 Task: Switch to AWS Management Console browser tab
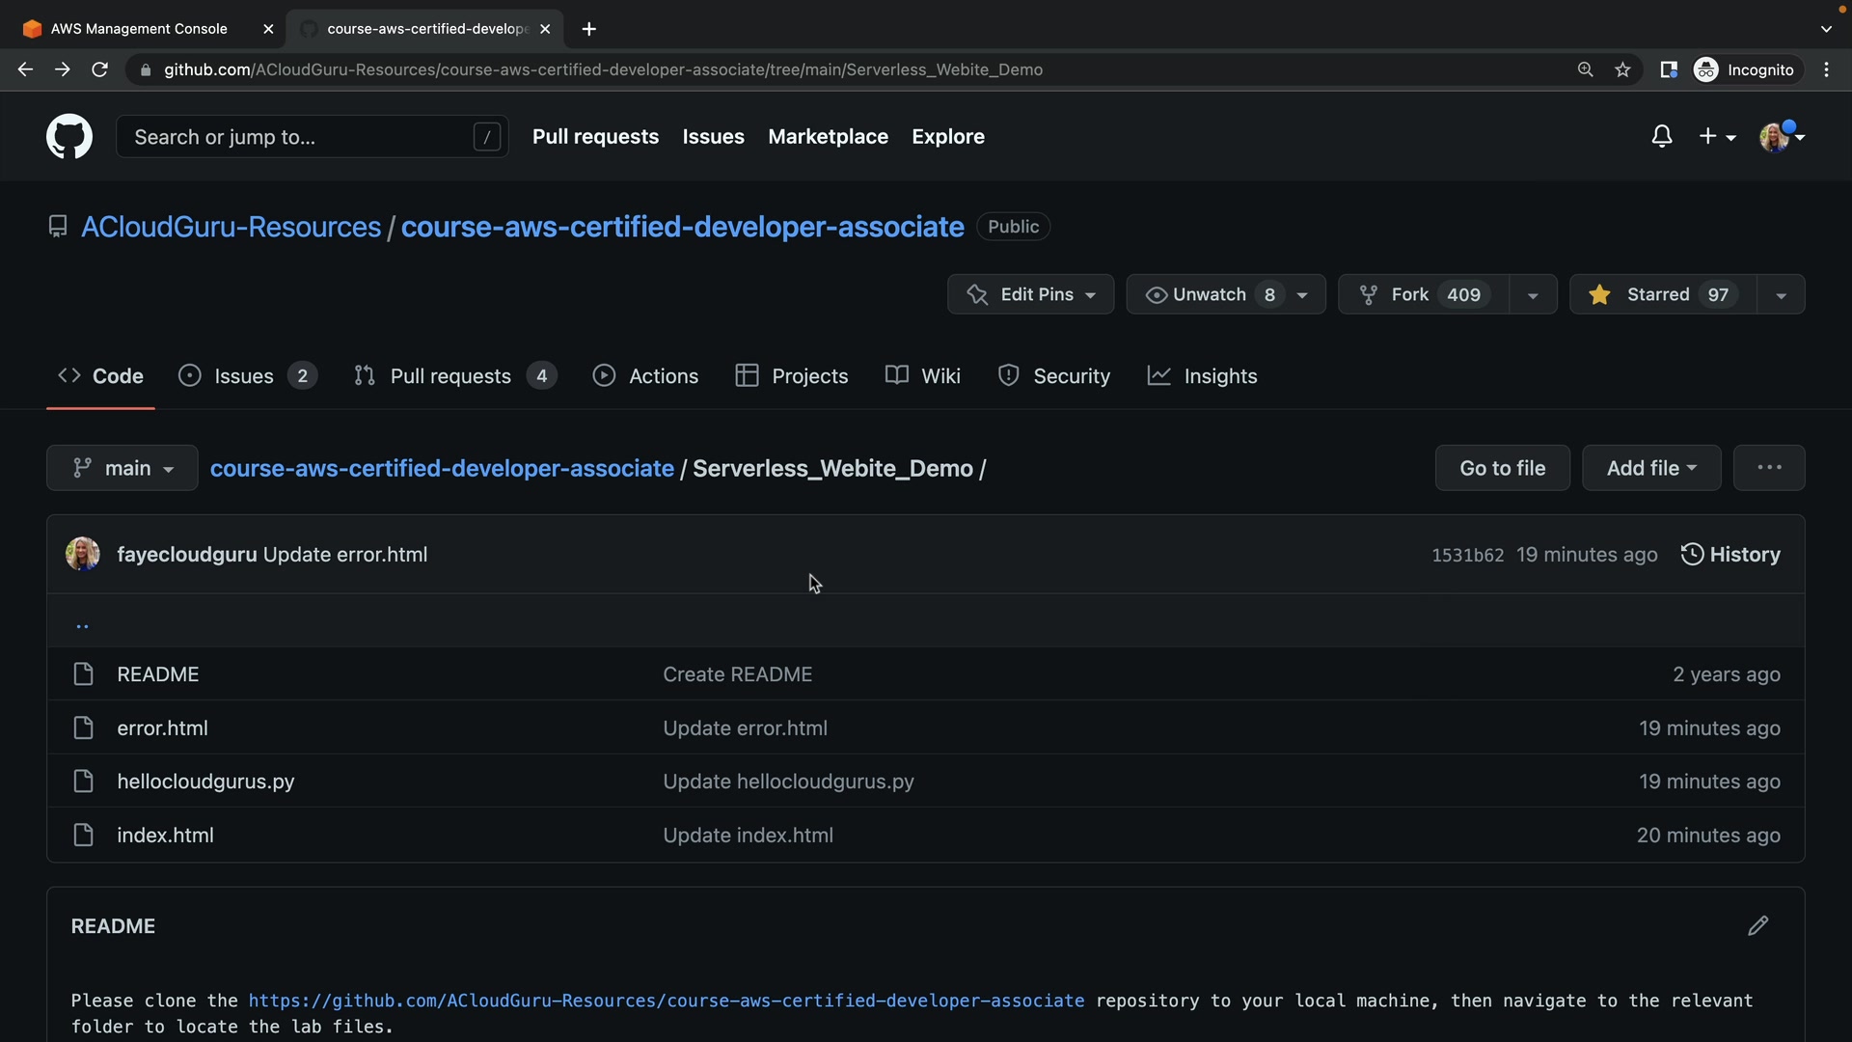[x=139, y=29]
